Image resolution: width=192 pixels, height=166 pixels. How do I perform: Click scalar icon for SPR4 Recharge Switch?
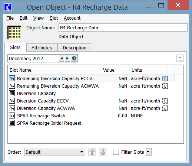pyautogui.click(x=12, y=115)
